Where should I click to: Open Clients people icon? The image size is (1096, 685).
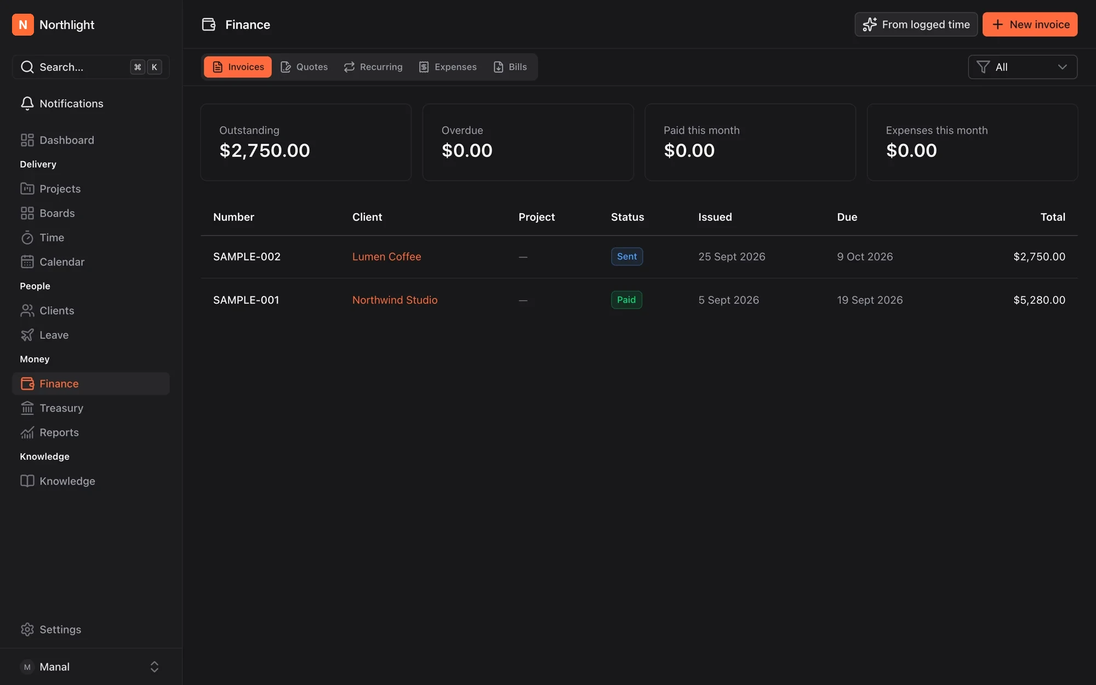coord(27,311)
